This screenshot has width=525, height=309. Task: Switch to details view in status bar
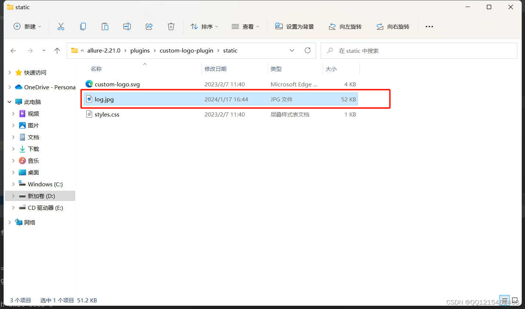click(504, 300)
